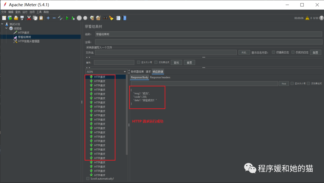Toggle 区分大小写 beside 查找 search field
The width and height of the screenshot is (324, 183).
pyautogui.click(x=138, y=62)
